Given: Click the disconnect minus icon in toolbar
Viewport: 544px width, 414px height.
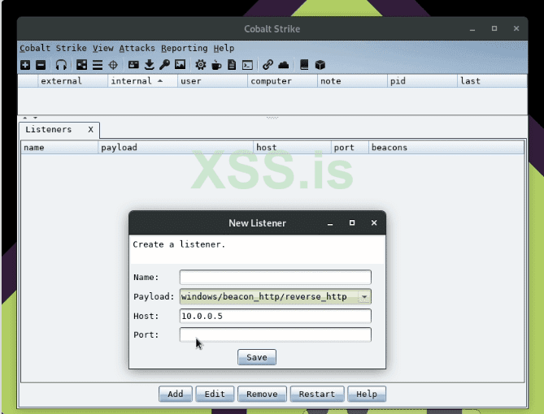Looking at the screenshot, I should 41,65.
